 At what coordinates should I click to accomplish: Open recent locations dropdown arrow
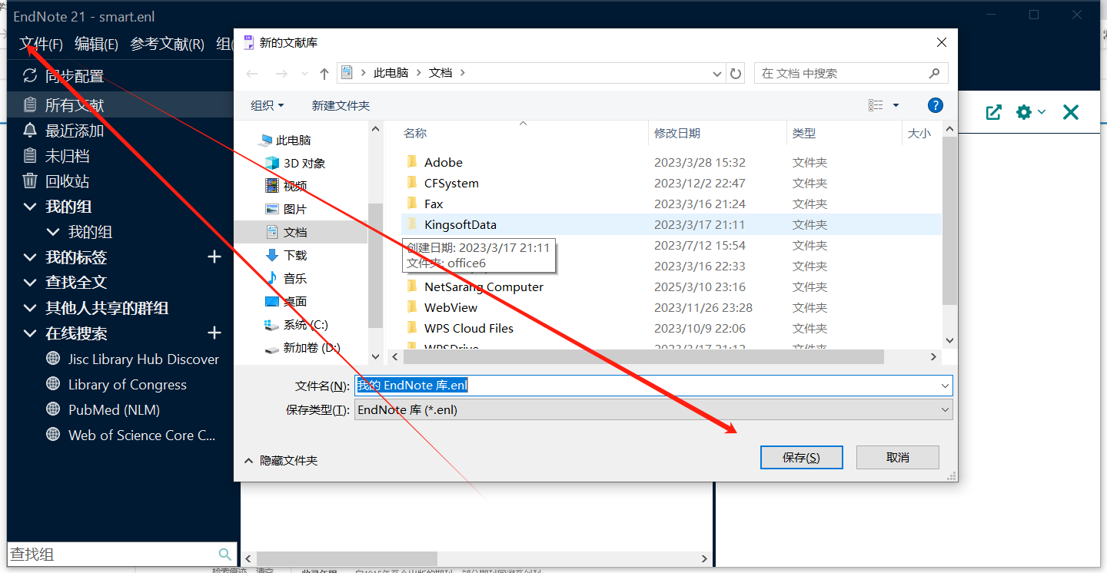304,74
